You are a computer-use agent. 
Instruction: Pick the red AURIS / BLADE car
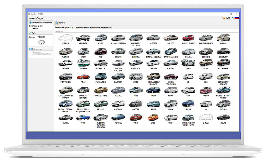click(x=188, y=38)
